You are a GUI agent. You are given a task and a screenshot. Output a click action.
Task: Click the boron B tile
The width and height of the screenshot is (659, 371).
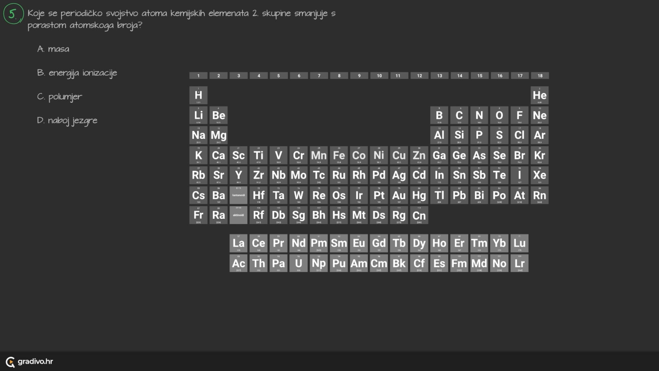(x=439, y=115)
